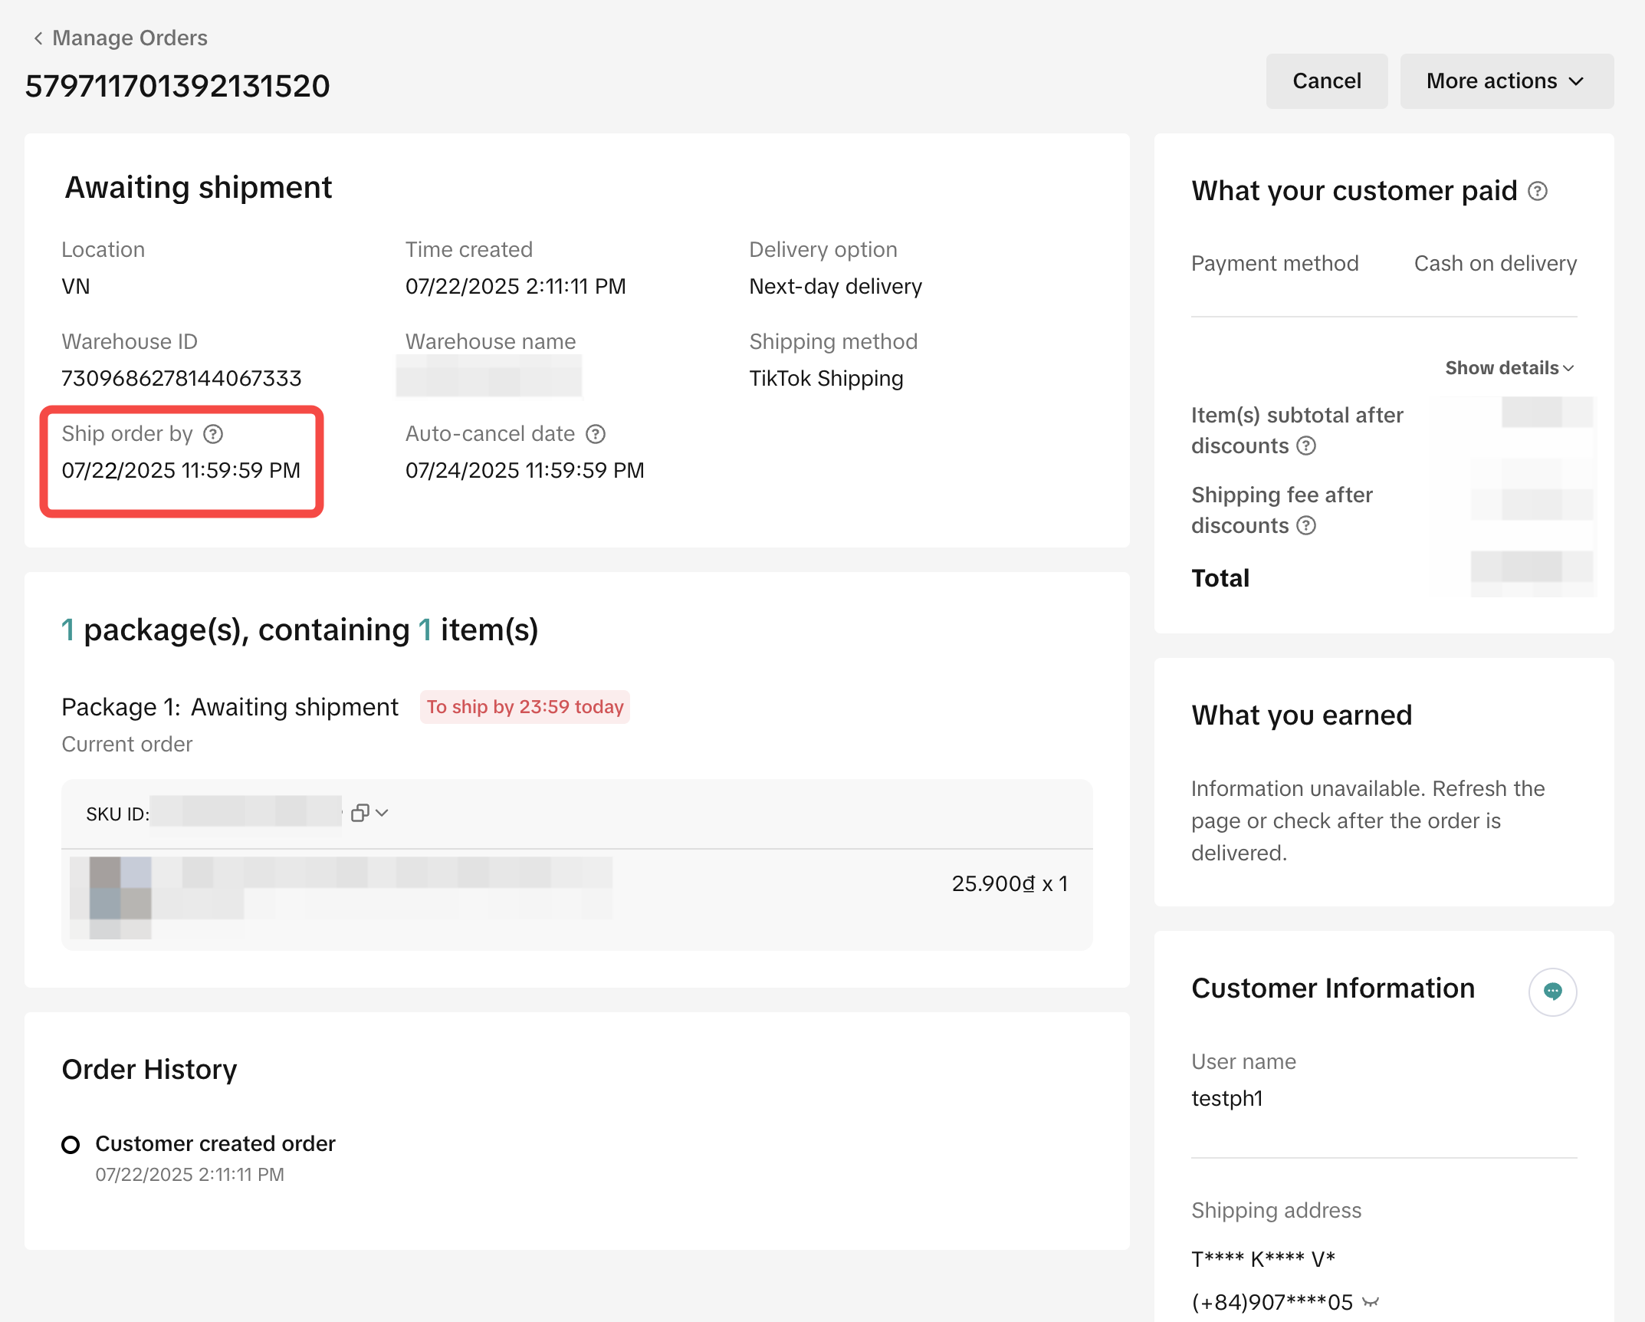
Task: Copy the SKU ID with copy icon
Action: tap(360, 813)
